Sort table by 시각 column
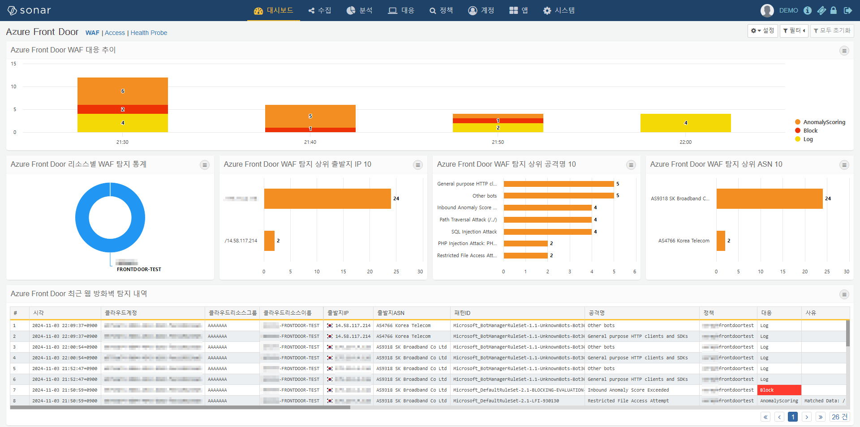This screenshot has width=860, height=427. click(x=65, y=313)
